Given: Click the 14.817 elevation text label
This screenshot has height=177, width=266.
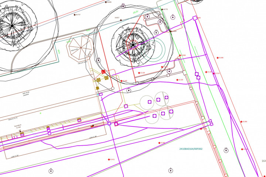Looking at the screenshot, I should pyautogui.click(x=117, y=17).
